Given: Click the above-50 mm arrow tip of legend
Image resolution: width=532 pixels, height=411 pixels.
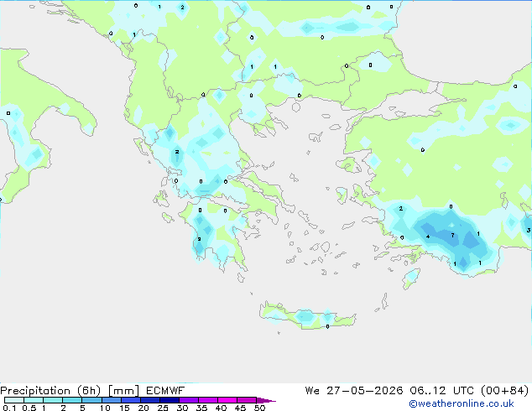Looking at the screenshot, I should (x=266, y=400).
